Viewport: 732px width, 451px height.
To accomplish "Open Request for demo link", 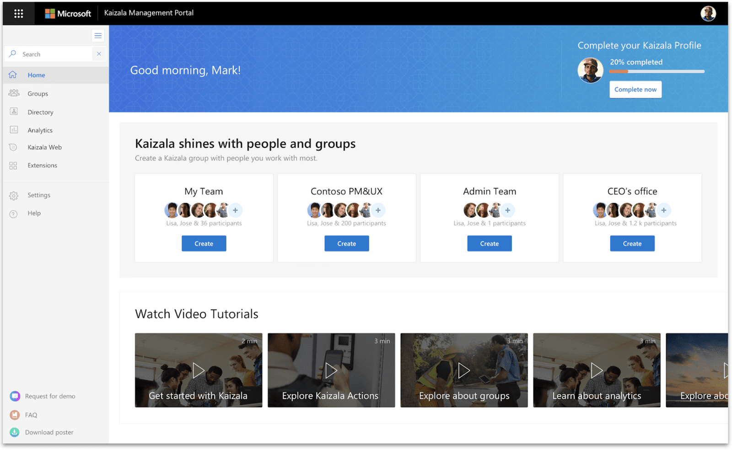I will 50,396.
